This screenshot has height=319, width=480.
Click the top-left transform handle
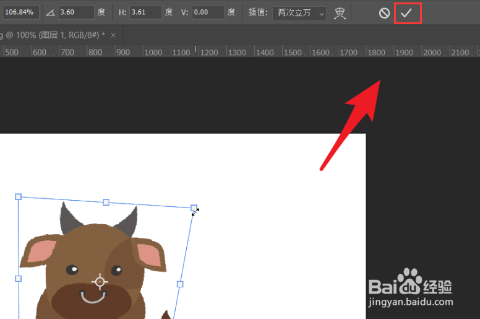point(19,197)
